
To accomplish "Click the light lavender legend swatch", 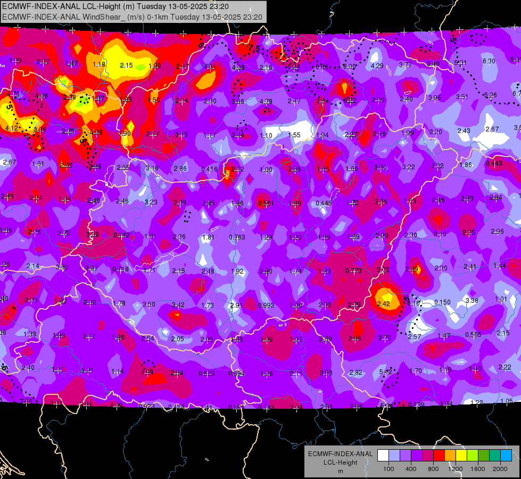I will (x=394, y=456).
